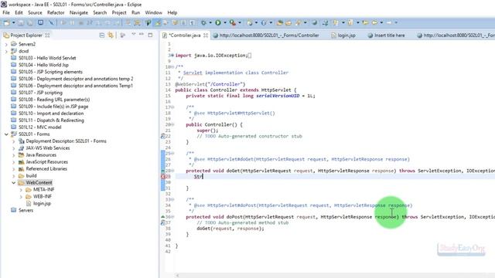Screen dimensions: 495x278
Task: Click the task marker on line 37
Action: (x=163, y=223)
